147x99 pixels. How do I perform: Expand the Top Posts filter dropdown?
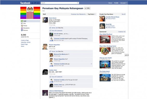coord(92,14)
